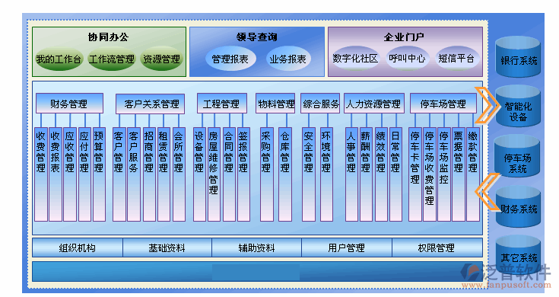559x297 pixels.
Task: Click the 环境管理 column
Action: click(x=326, y=174)
